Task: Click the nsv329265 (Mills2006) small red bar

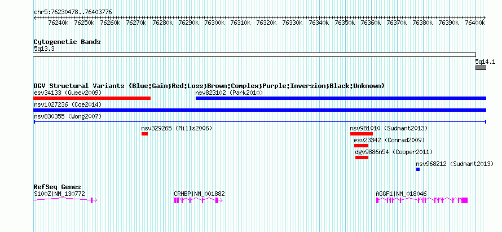Action: click(145, 134)
